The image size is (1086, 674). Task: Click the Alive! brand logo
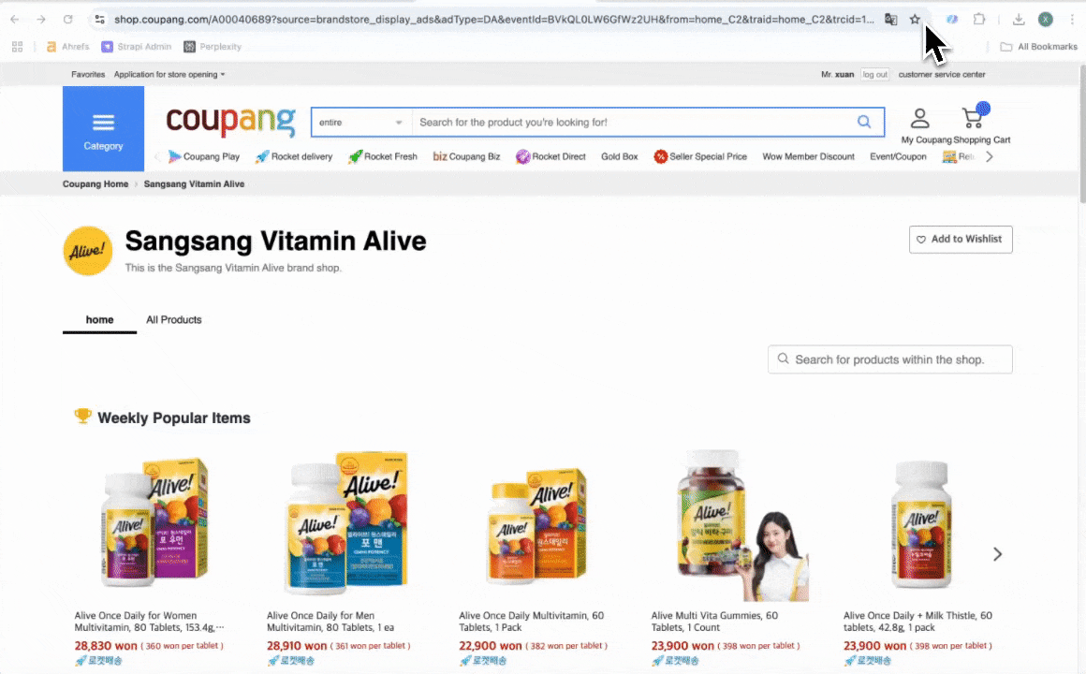pyautogui.click(x=88, y=251)
